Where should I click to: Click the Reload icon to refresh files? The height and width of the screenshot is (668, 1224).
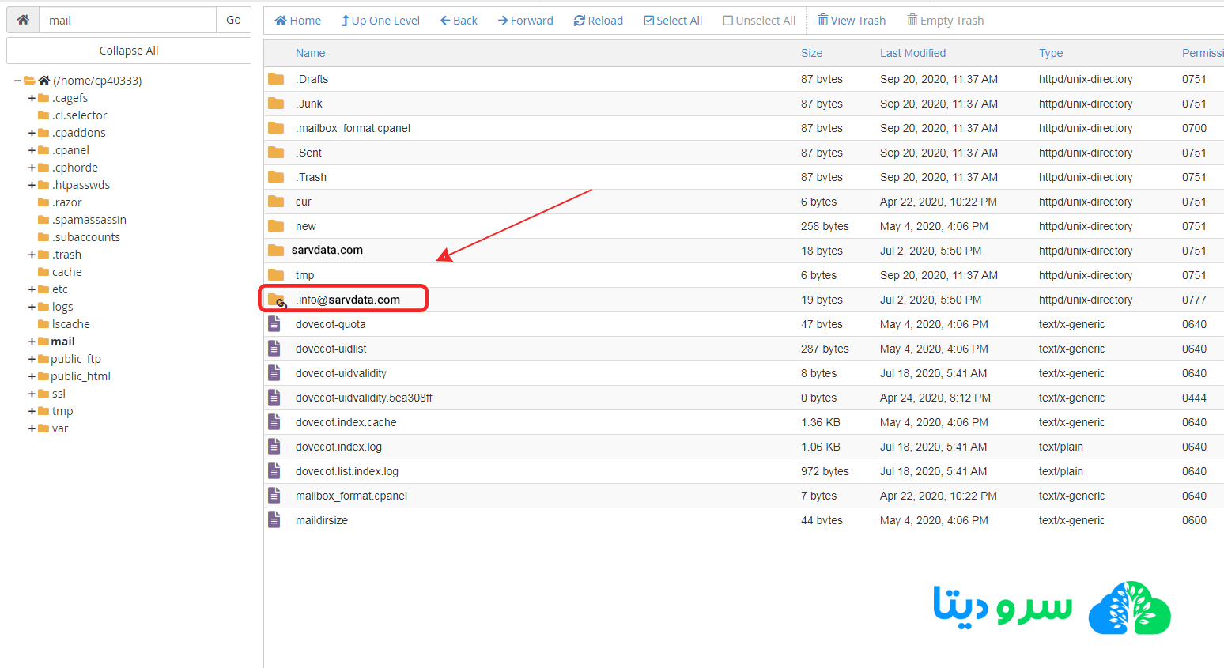tap(578, 20)
